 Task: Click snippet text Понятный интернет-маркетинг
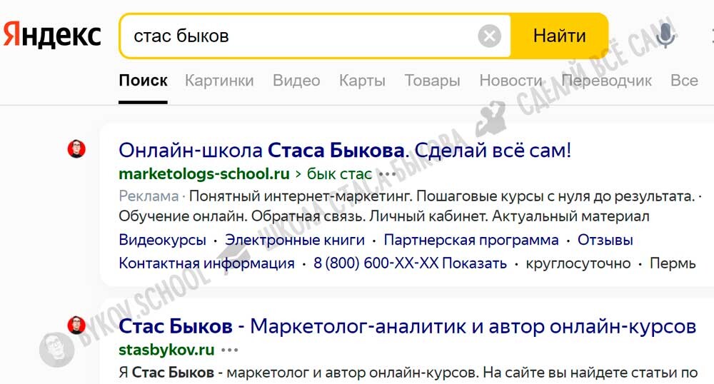tap(300, 196)
